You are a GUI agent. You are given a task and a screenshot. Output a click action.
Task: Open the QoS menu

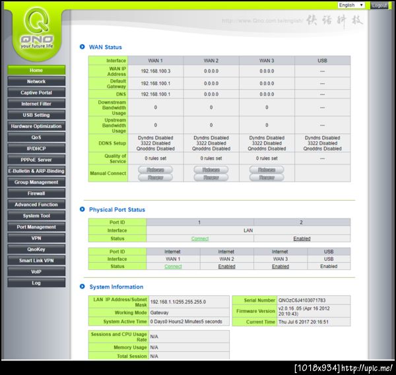(36, 137)
